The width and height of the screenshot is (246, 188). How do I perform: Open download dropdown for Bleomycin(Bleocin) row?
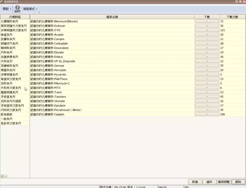[x=207, y=21]
